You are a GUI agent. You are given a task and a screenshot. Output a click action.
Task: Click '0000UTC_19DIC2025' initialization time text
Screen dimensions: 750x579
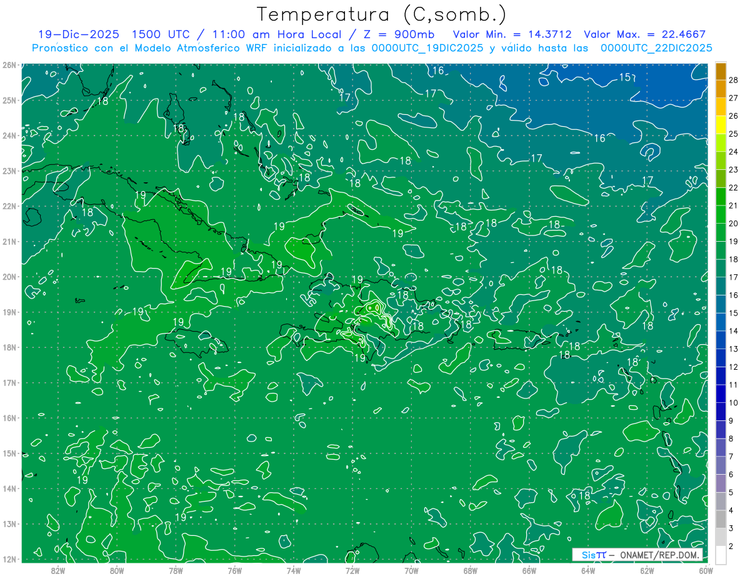coord(427,48)
